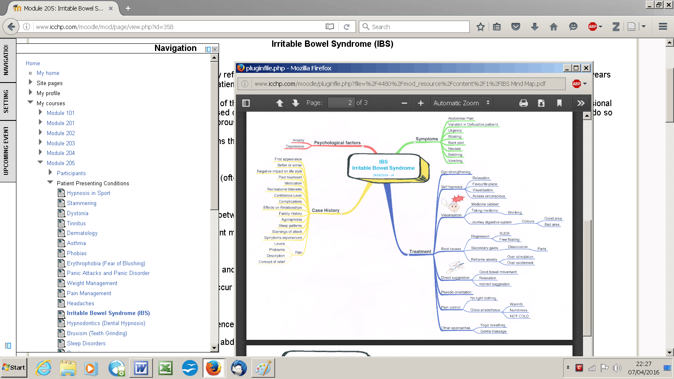Print the PDF document
Viewport: 674px width, 379px height.
pyautogui.click(x=524, y=102)
